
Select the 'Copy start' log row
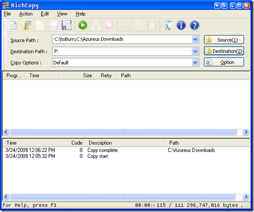[126, 156]
